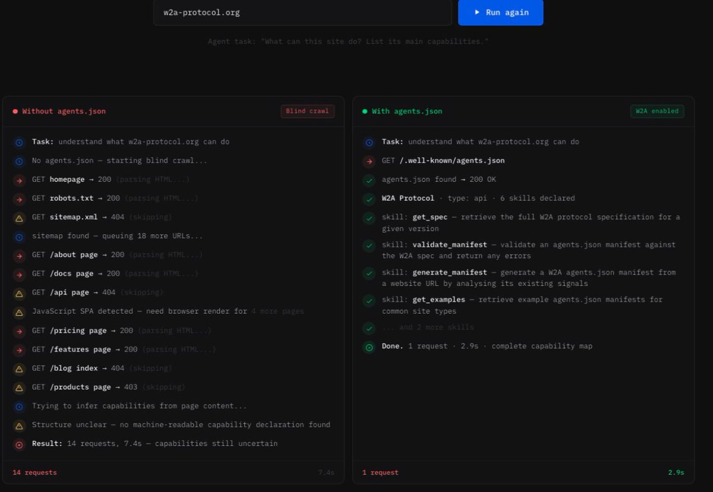
Task: Click arrow icon beside GET /features page row
Action: [x=19, y=350]
